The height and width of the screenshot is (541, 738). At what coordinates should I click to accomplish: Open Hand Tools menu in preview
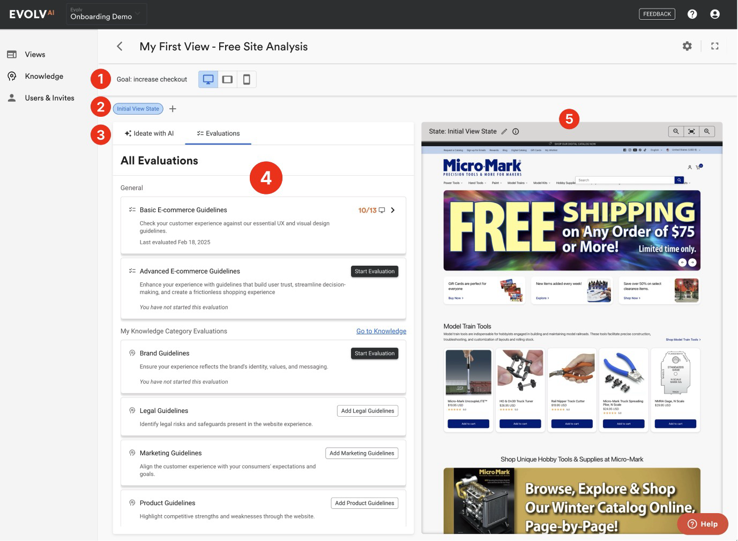(477, 183)
